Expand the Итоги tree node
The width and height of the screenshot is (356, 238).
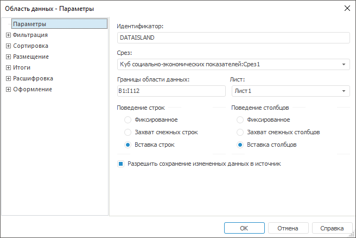[8, 67]
